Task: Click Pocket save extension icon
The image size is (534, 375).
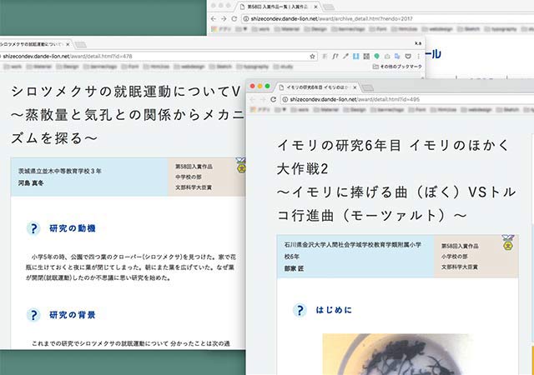Action: (408, 56)
